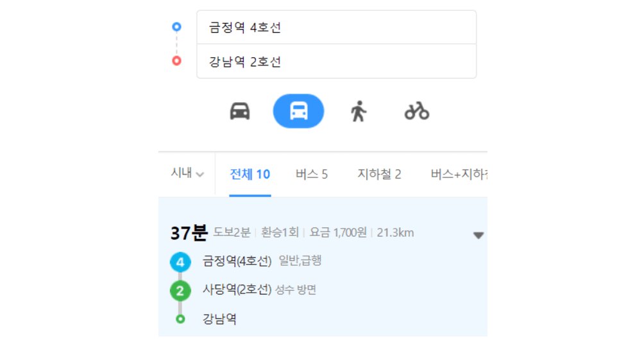
Task: Click the green 강남역 endpoint dot
Action: tap(180, 319)
